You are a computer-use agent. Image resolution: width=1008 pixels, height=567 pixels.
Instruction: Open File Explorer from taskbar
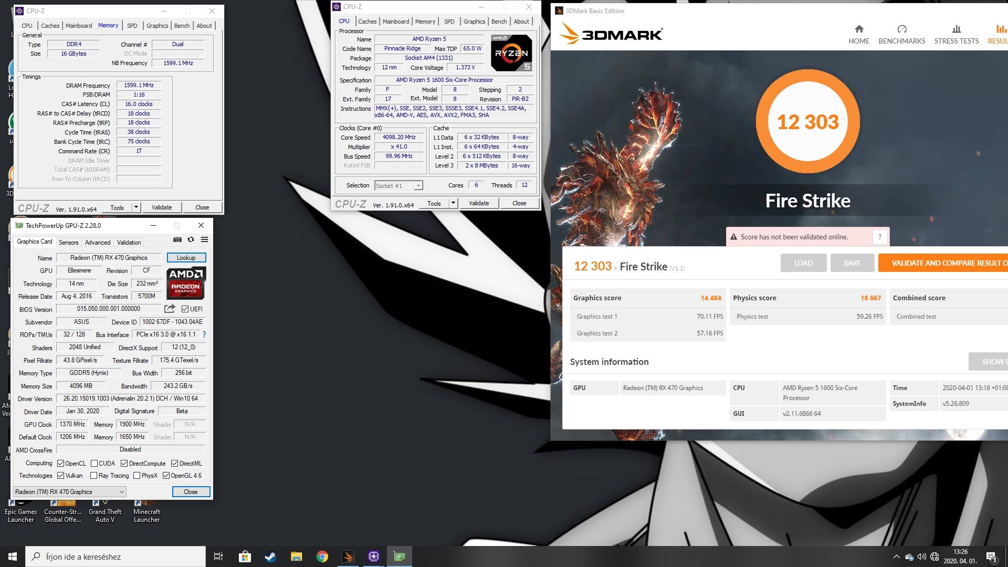coord(296,556)
